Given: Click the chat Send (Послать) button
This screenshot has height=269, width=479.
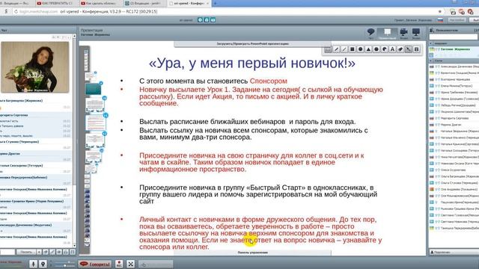Looking at the screenshot, I should (x=26, y=252).
